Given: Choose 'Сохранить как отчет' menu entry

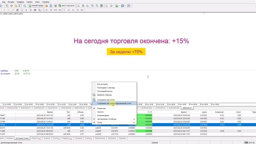Looking at the screenshot, I should [x=114, y=100].
